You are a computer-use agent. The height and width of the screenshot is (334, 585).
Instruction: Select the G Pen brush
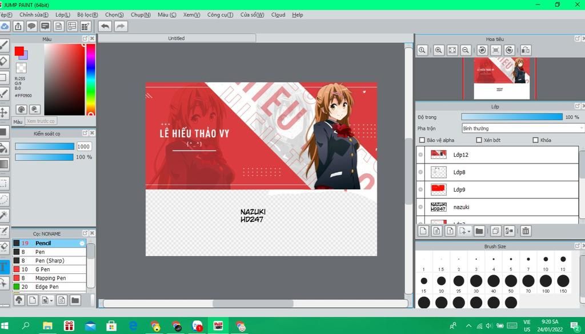tap(49, 269)
